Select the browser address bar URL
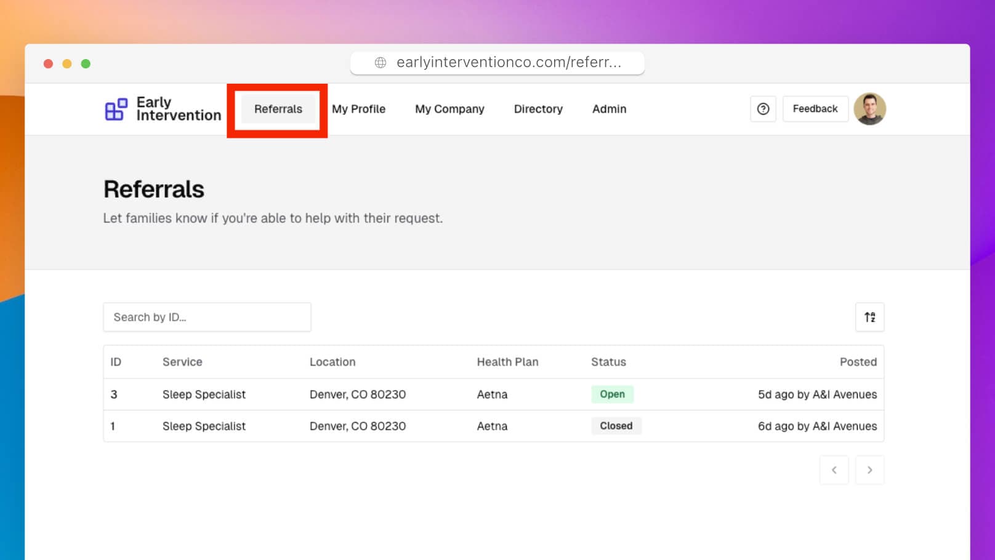This screenshot has width=995, height=560. (509, 63)
